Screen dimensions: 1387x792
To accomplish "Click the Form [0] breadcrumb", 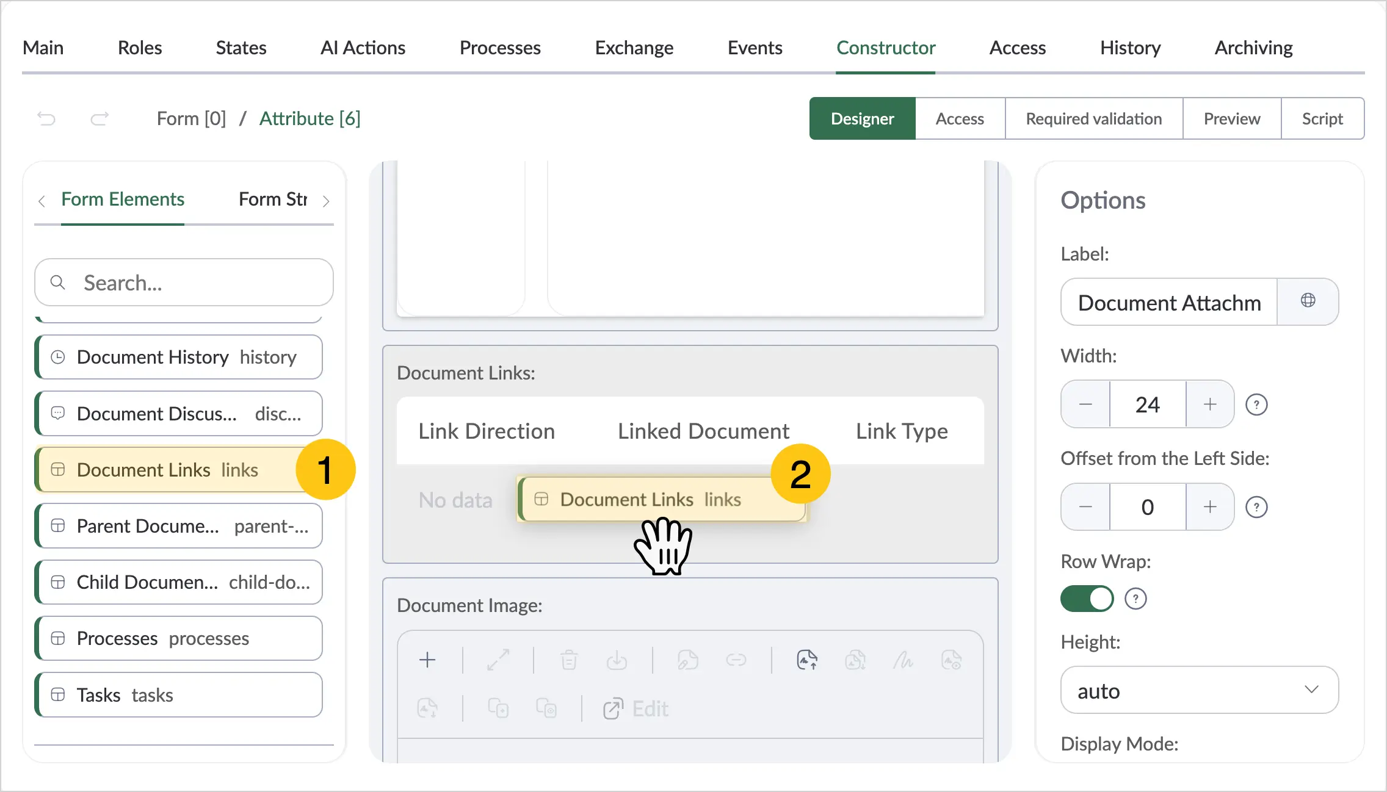I will pos(191,118).
